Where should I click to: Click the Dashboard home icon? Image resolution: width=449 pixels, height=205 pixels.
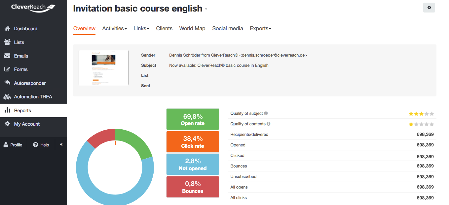coord(7,29)
